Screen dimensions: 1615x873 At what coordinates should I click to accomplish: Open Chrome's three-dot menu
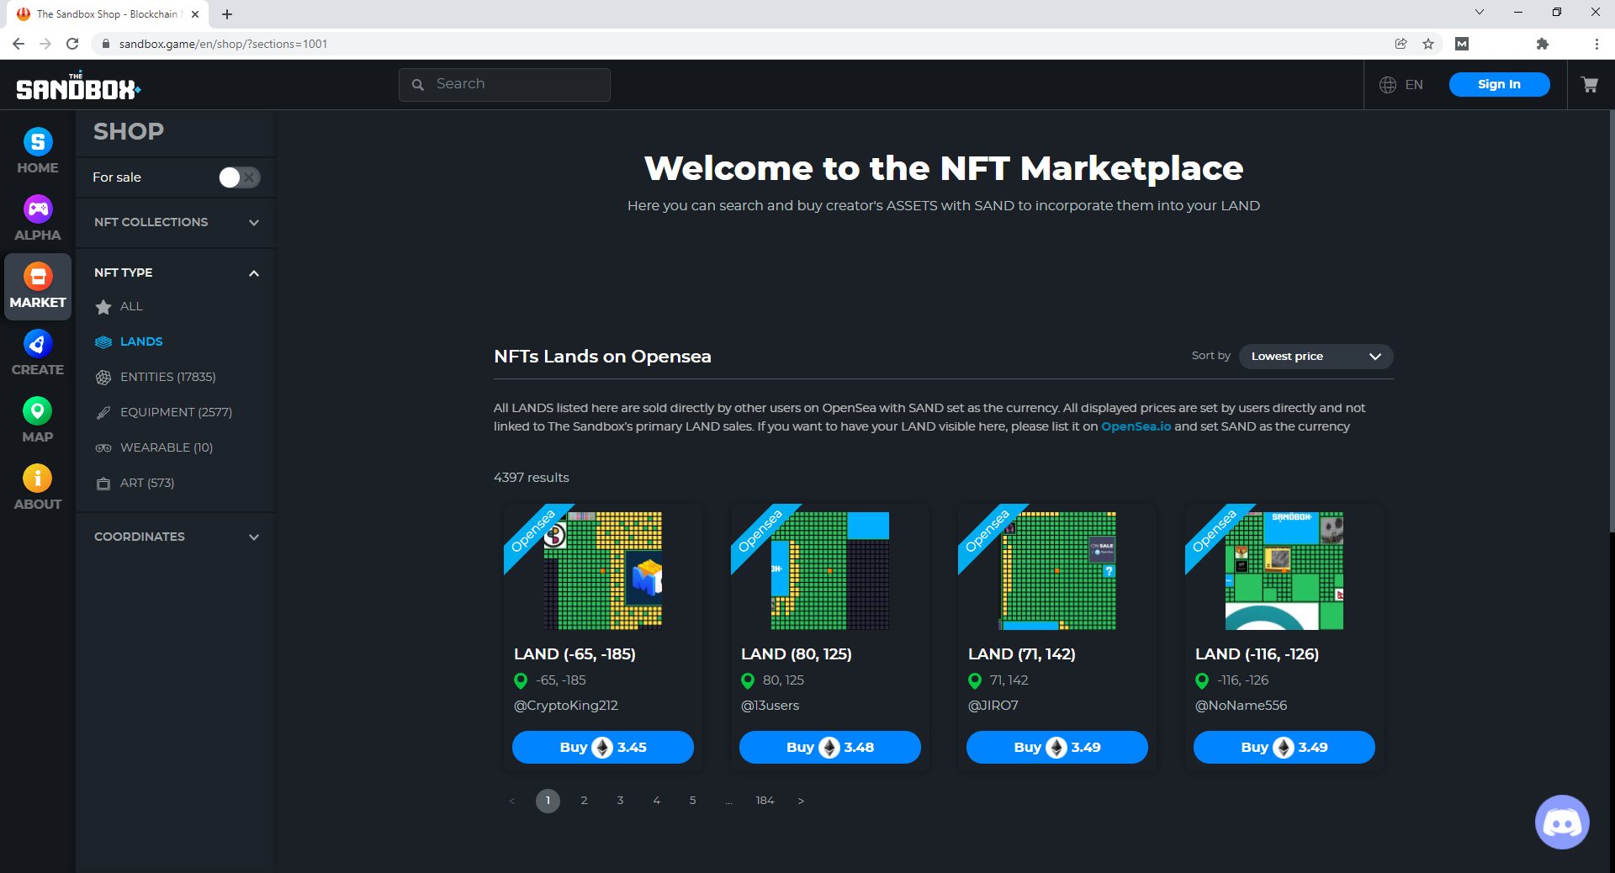(1596, 44)
